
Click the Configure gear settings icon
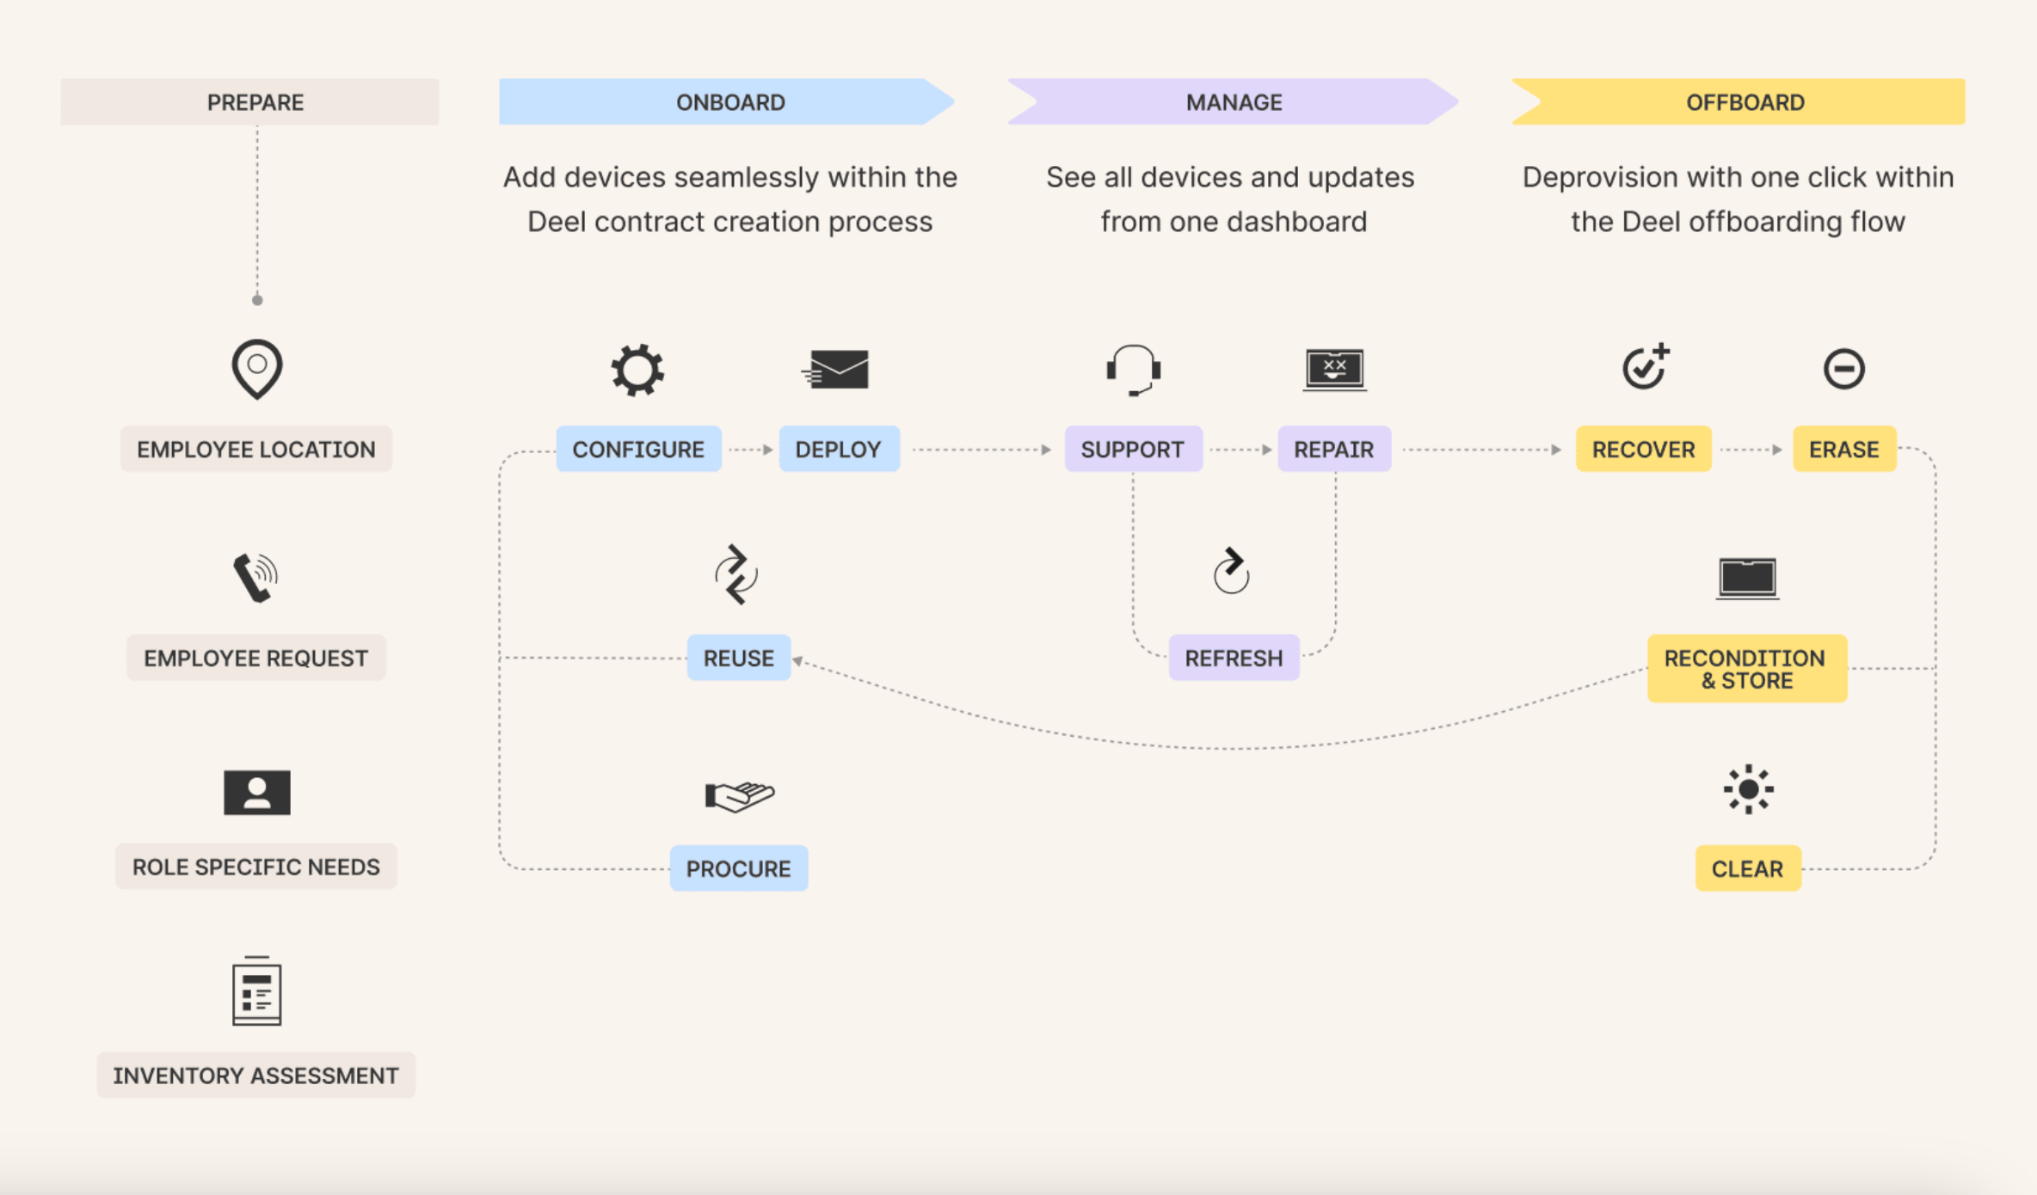pos(637,370)
